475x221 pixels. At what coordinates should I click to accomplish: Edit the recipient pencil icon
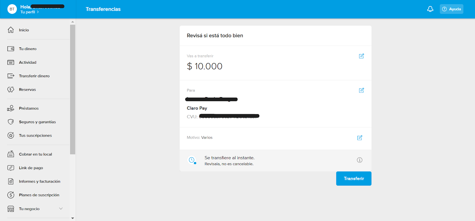[361, 90]
